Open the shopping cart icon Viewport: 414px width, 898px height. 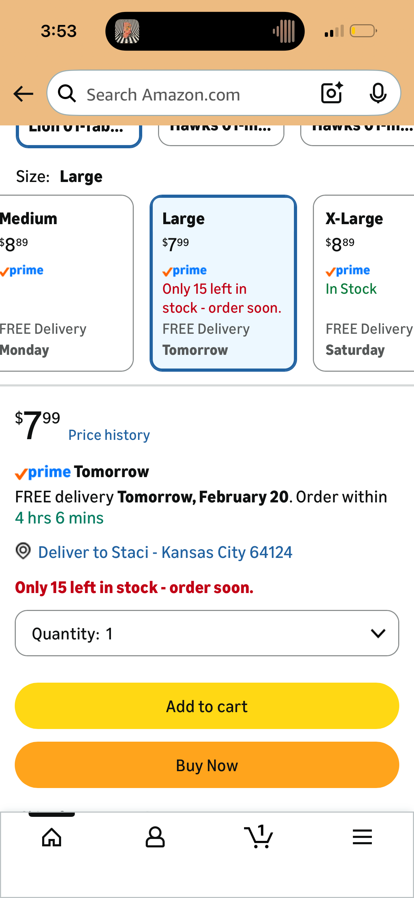coord(258,837)
